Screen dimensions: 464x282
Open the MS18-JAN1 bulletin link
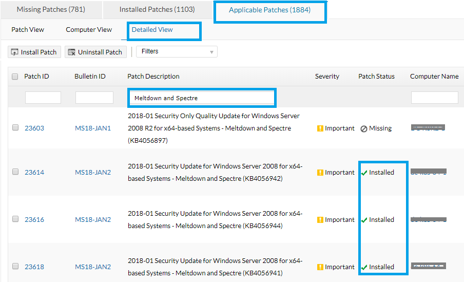point(93,128)
